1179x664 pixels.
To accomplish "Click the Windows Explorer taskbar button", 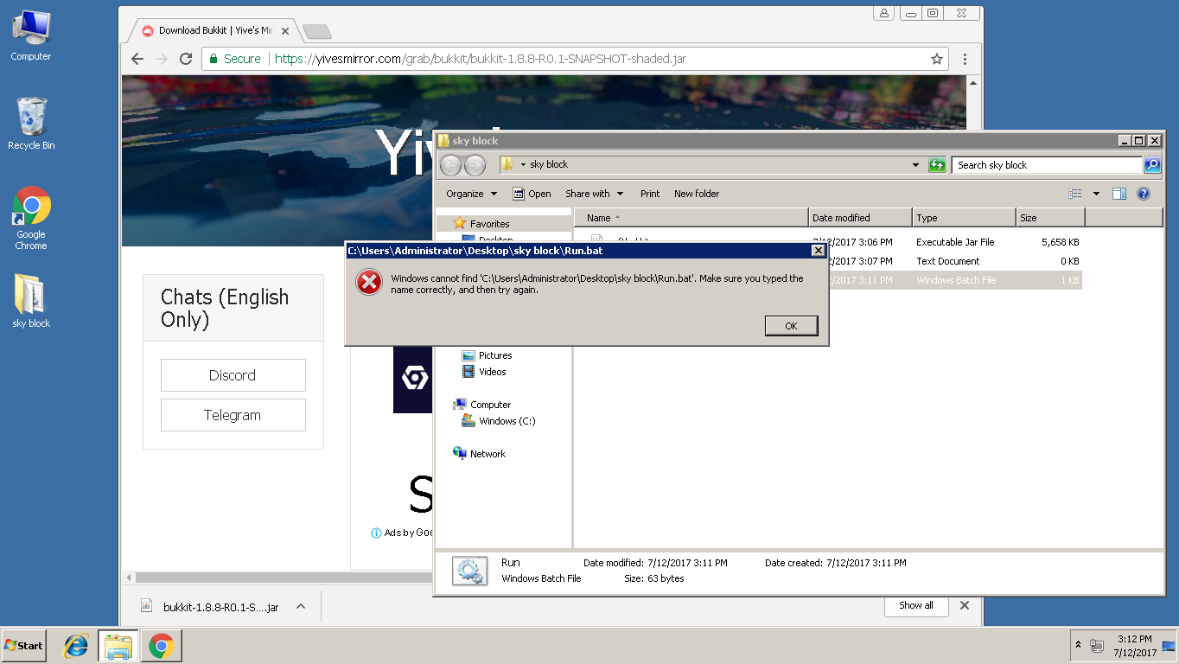I will coord(118,646).
